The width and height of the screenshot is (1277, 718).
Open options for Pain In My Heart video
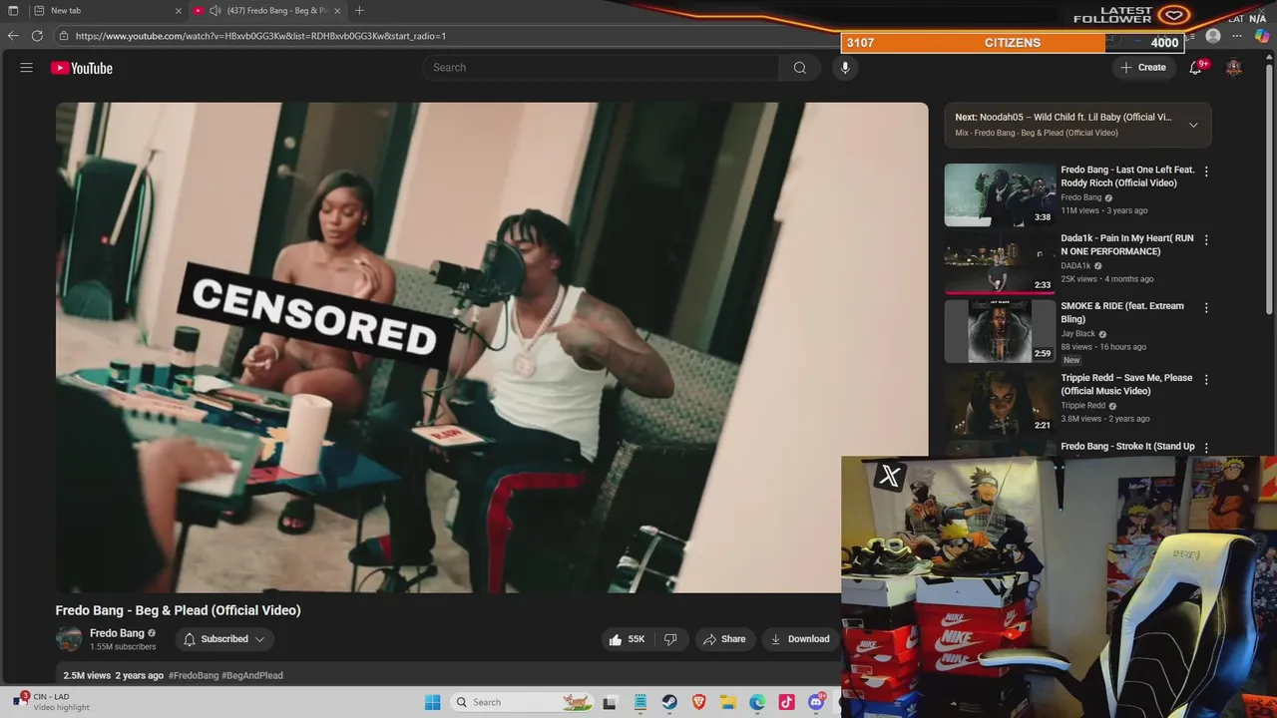point(1206,240)
